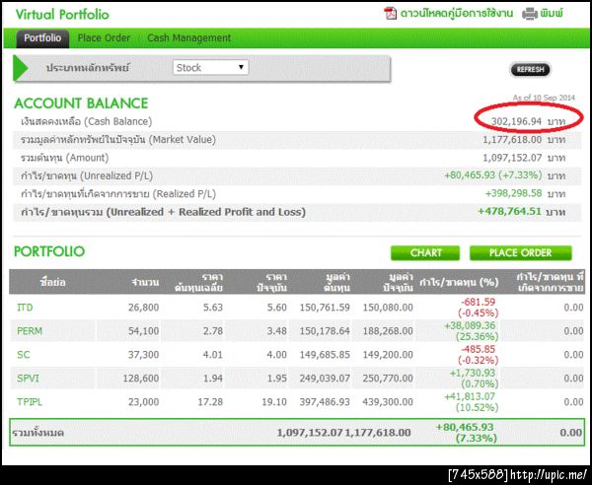Switch to the Portfolio tab

click(42, 38)
